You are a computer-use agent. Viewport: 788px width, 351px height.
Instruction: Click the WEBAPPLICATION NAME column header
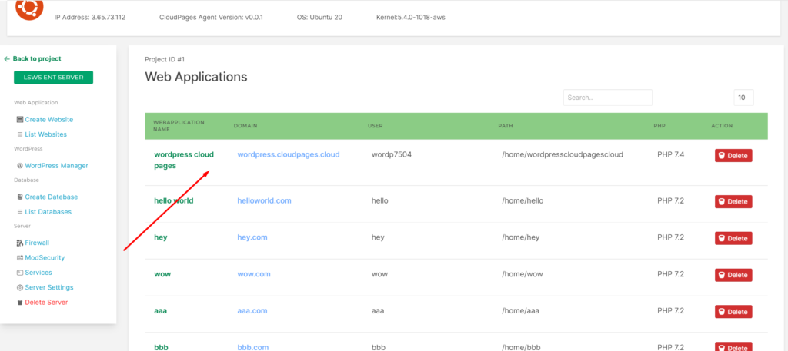179,125
